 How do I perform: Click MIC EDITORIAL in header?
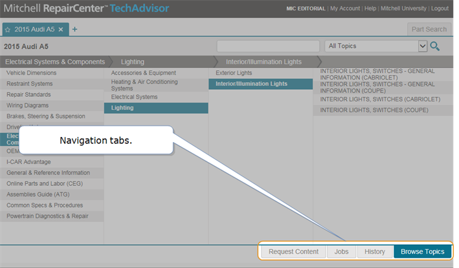point(306,8)
